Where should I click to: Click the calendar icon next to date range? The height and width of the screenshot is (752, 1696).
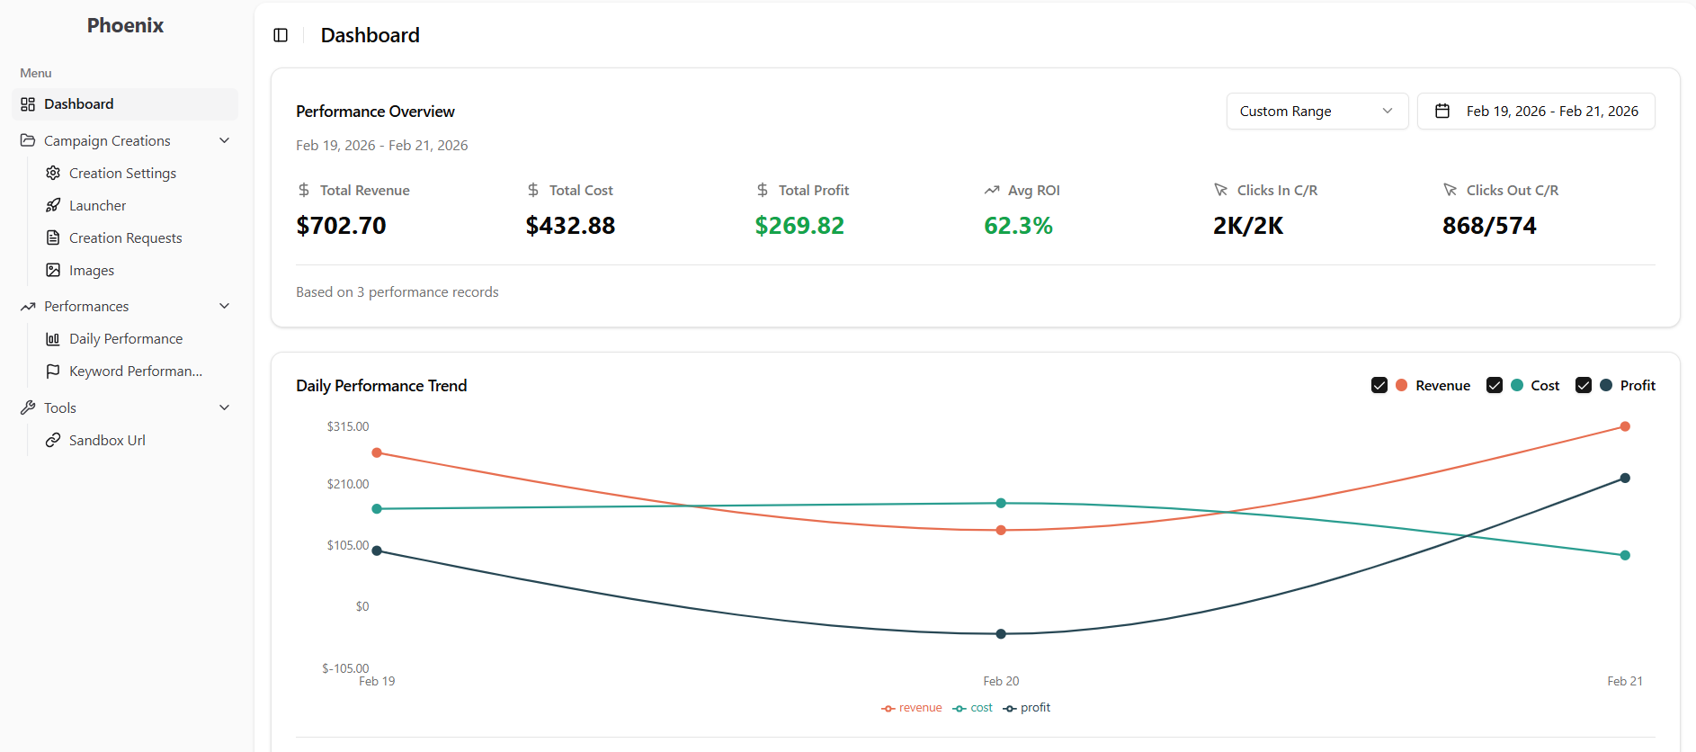click(1442, 111)
